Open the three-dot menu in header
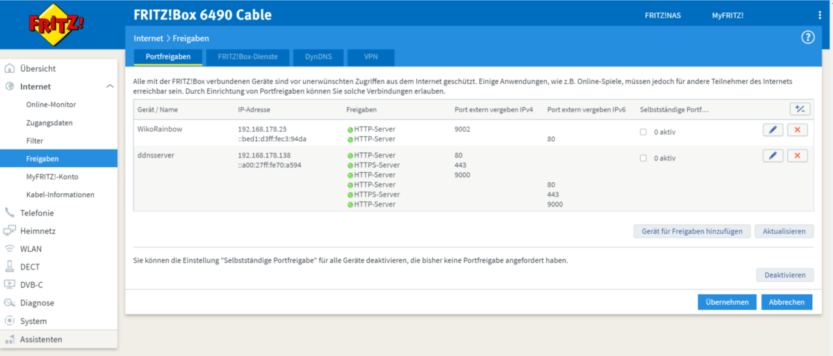The image size is (833, 356). [819, 15]
